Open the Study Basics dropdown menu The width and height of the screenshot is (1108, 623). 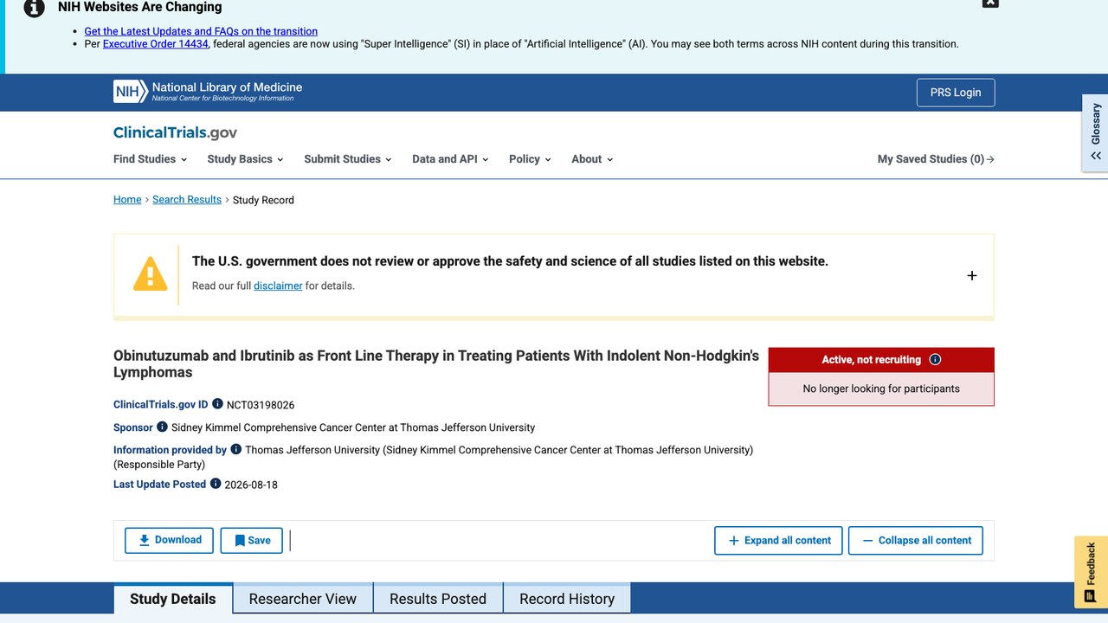(x=246, y=159)
